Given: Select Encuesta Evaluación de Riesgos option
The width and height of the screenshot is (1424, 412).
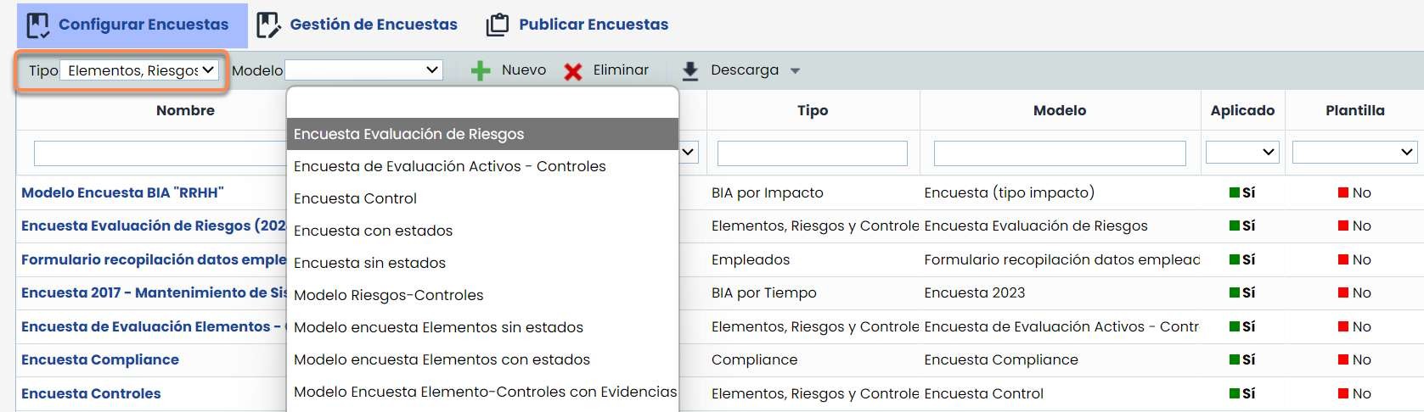Looking at the screenshot, I should coord(408,134).
